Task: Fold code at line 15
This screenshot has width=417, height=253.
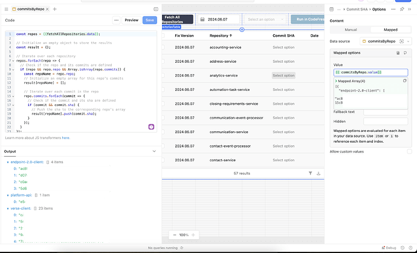Action: click(13, 96)
